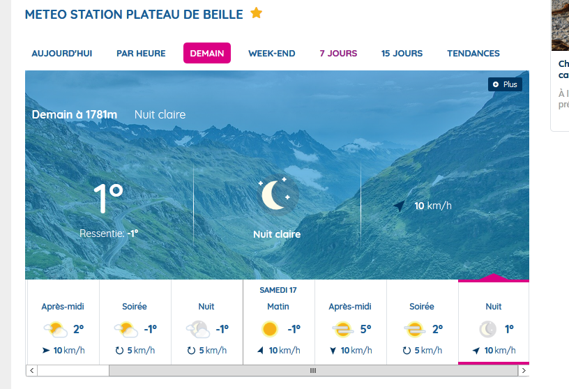Screen dimensions: 569x389
Task: Click the moon icon in selected Nuit column
Action: coord(487,329)
